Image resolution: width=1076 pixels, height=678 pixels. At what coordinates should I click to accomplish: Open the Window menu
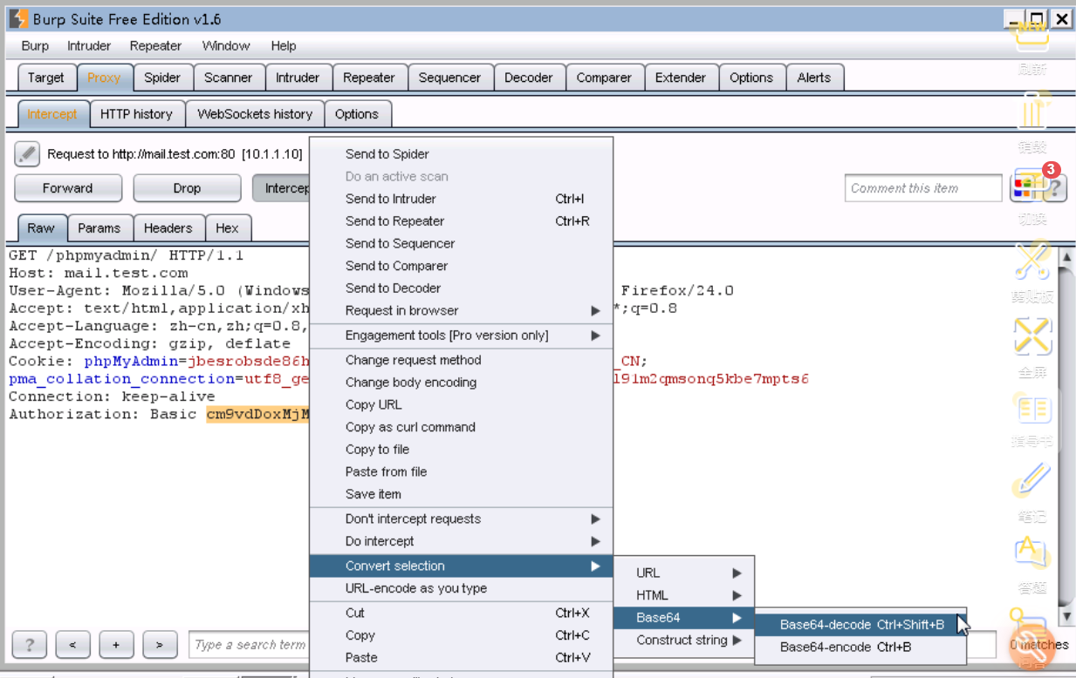tap(226, 46)
